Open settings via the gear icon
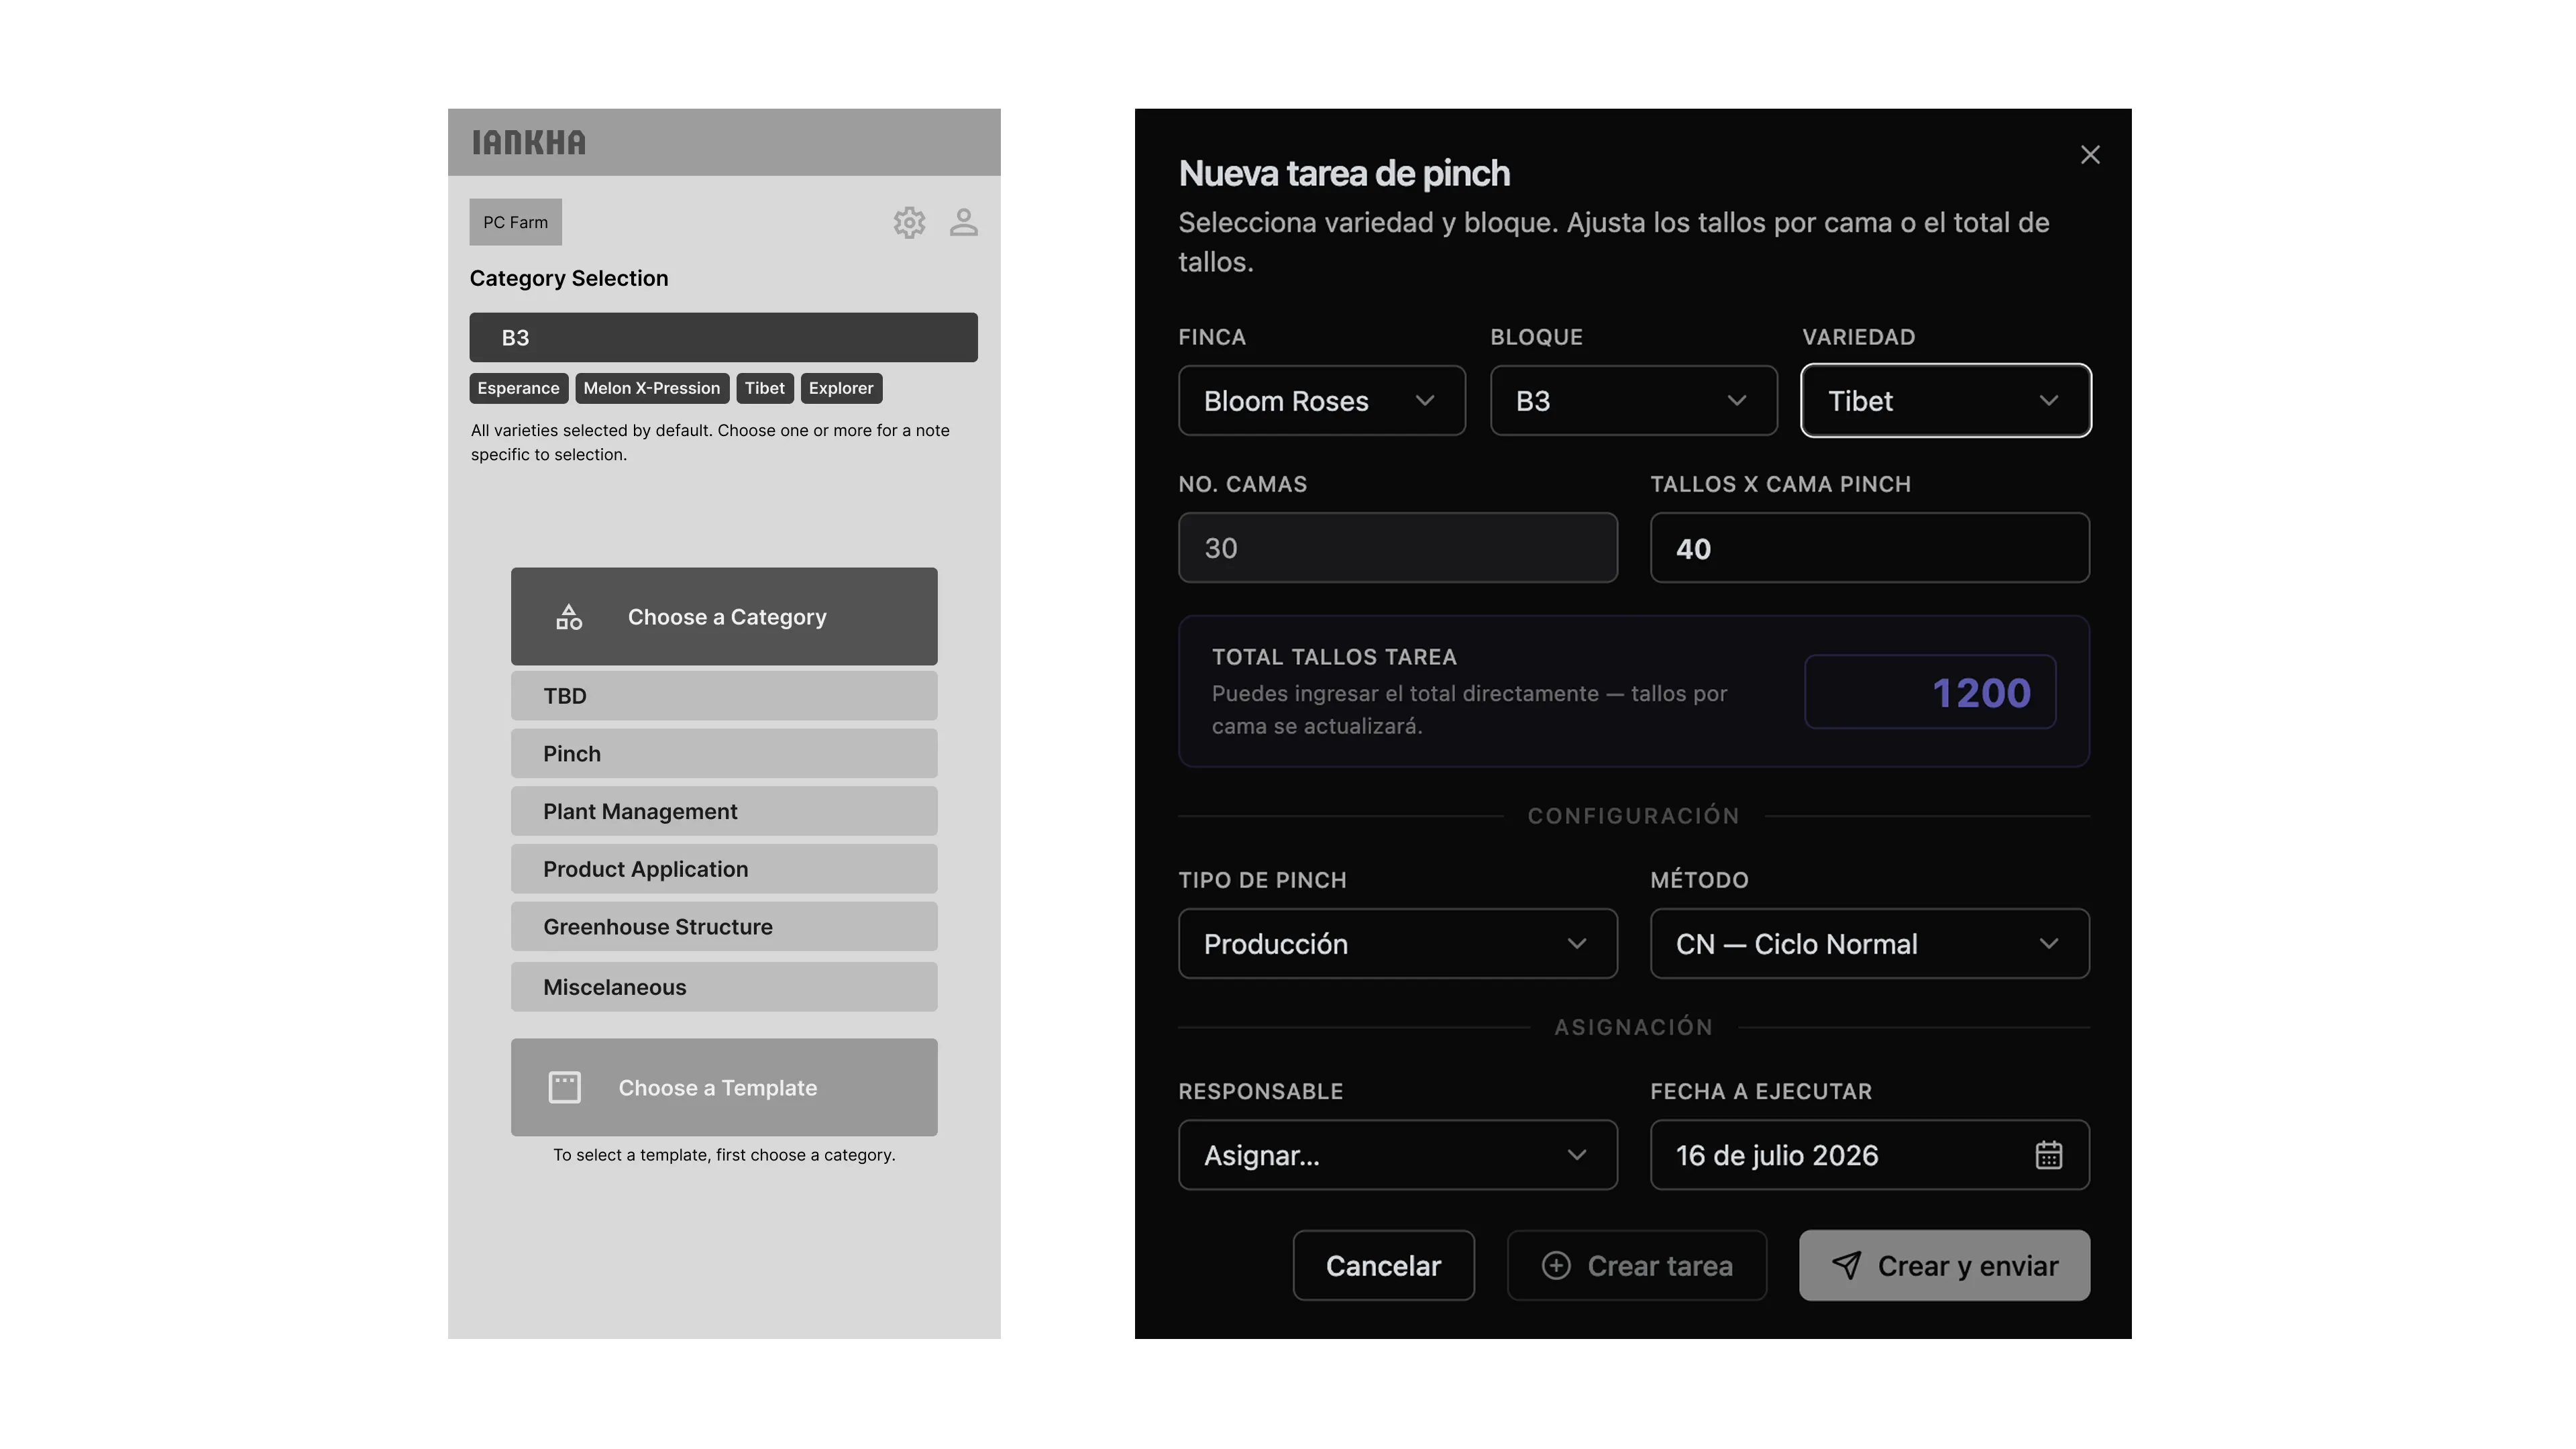 tap(909, 222)
